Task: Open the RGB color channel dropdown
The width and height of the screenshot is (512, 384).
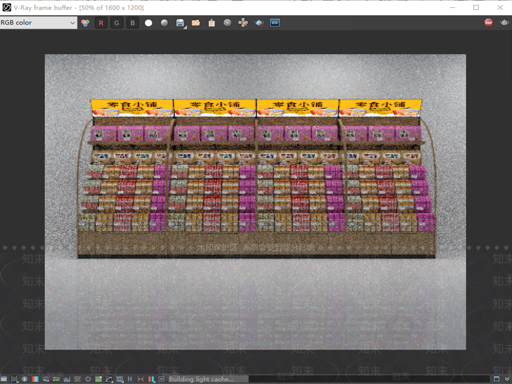Action: (x=38, y=23)
